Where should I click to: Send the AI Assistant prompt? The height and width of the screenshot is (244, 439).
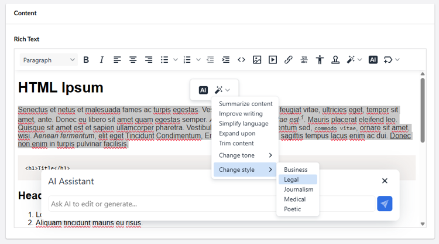(385, 204)
